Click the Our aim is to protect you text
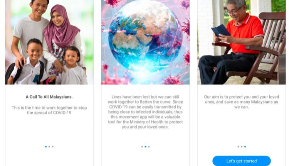 [x=242, y=102]
